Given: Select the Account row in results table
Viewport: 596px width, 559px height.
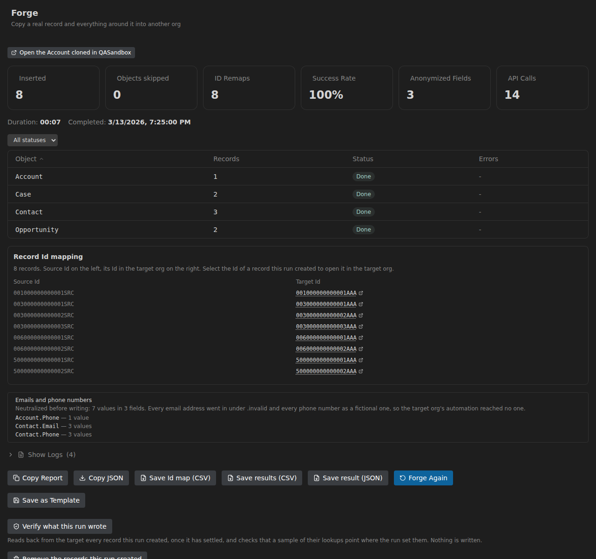Looking at the screenshot, I should [x=298, y=177].
